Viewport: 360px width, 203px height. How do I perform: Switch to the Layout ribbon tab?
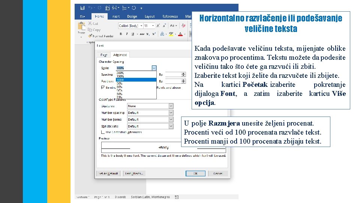pyautogui.click(x=150, y=16)
